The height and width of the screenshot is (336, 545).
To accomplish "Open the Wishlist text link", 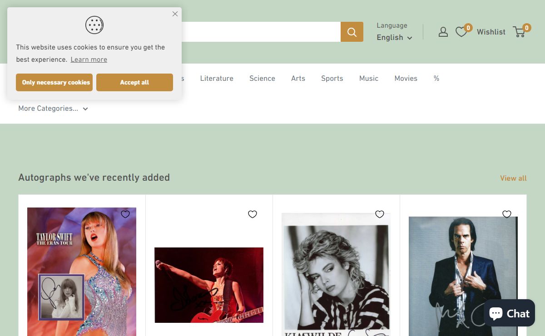I will click(491, 32).
